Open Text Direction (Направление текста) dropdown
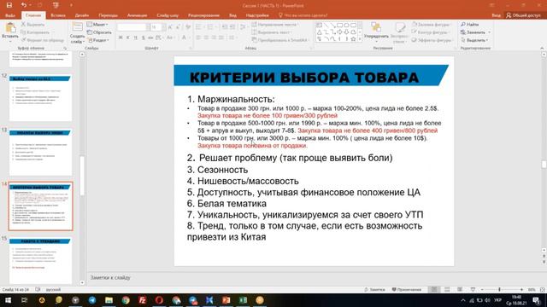The width and height of the screenshot is (547, 307). click(275, 25)
